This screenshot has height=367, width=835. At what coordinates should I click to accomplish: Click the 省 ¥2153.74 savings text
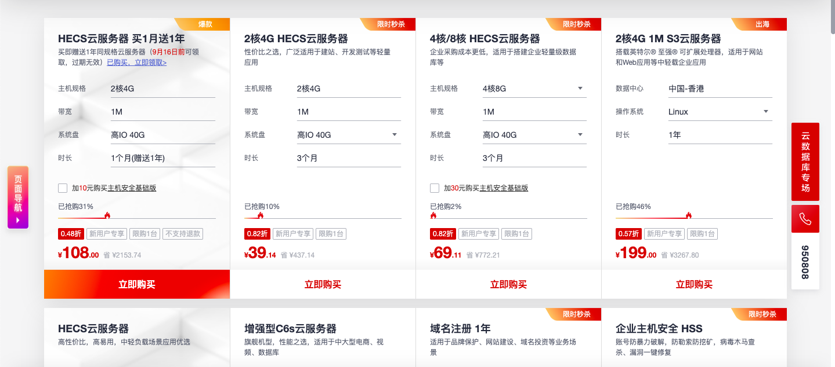[x=122, y=255]
